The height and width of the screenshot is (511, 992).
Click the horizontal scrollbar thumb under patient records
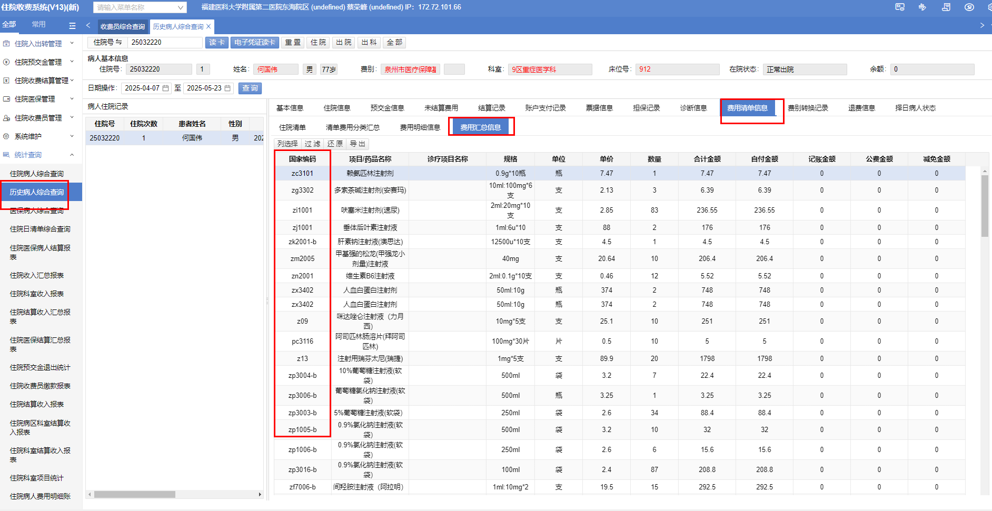click(135, 495)
